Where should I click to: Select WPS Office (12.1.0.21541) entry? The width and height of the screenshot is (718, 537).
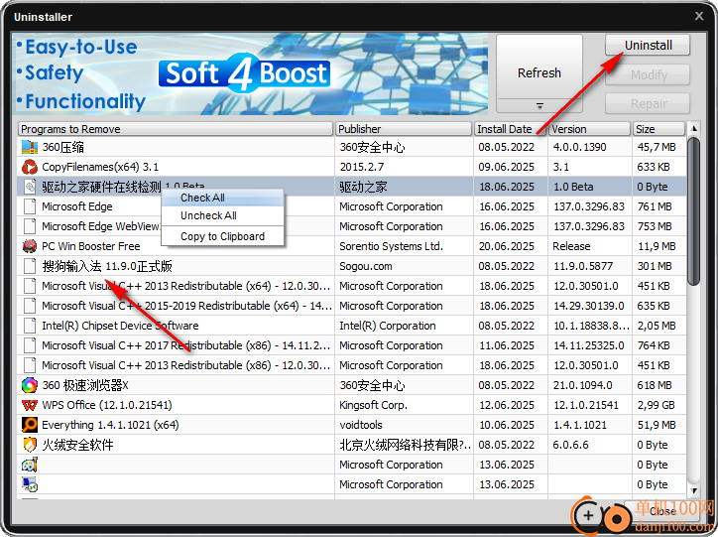pyautogui.click(x=107, y=405)
